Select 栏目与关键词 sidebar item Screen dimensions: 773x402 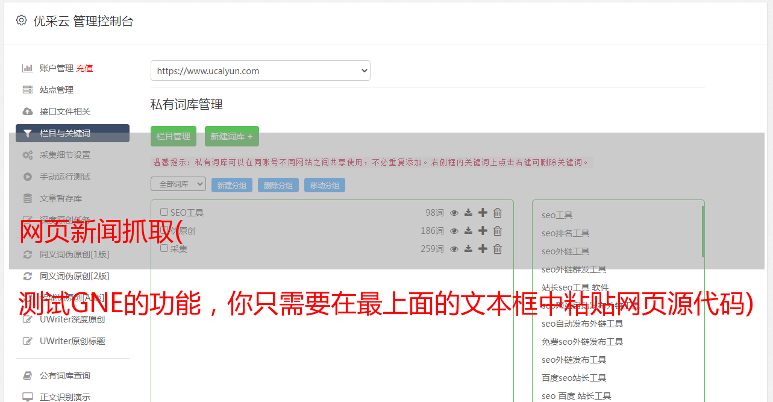click(72, 133)
